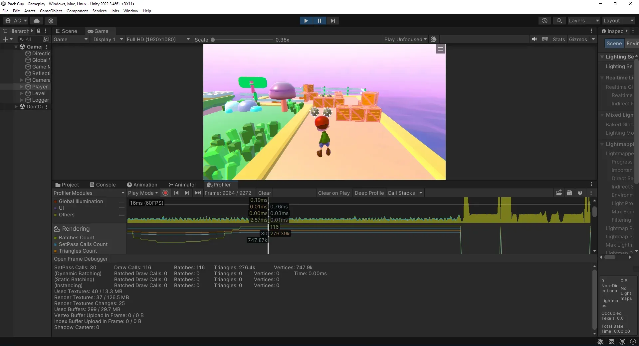Screen dimensions: 639x346
Task: Click the Play button in the main toolbar
Action: [x=306, y=21]
